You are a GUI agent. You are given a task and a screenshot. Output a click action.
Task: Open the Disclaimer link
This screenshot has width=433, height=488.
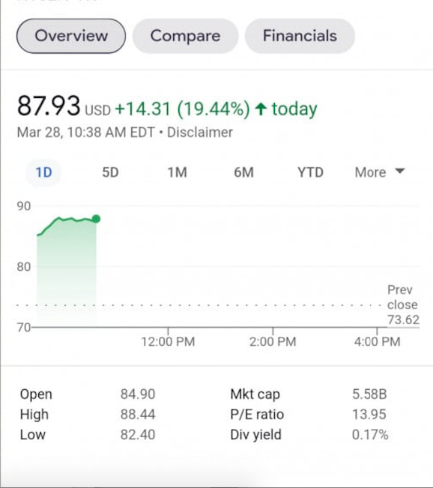pyautogui.click(x=200, y=132)
